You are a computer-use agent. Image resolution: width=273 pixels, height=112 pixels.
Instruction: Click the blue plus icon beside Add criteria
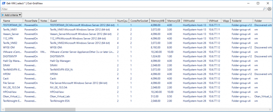[3, 15]
